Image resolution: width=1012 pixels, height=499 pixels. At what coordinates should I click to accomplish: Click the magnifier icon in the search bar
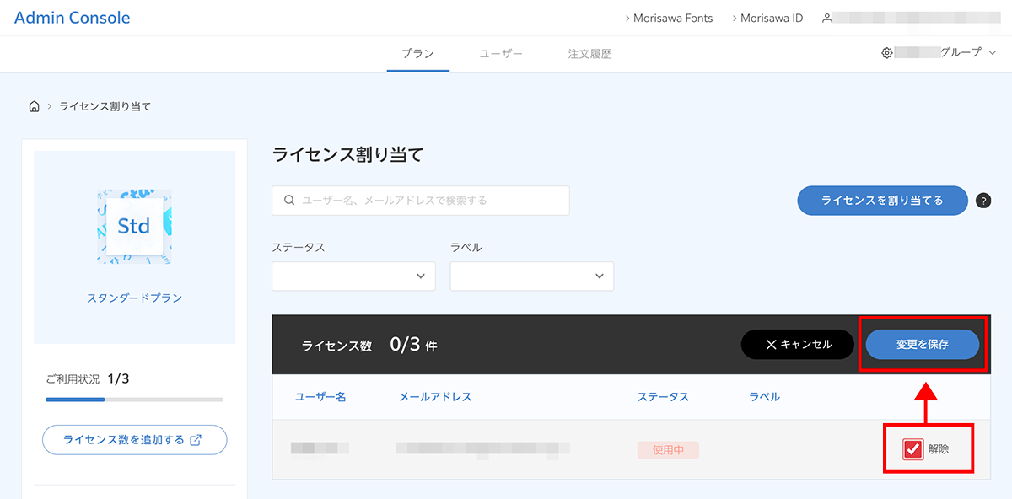288,200
